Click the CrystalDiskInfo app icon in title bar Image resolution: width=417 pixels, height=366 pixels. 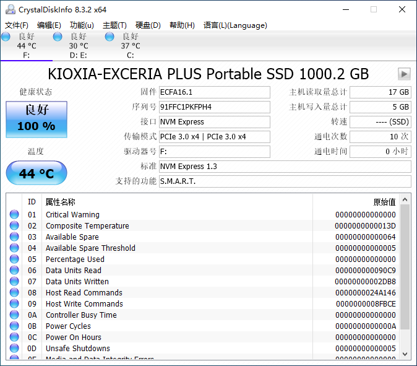click(x=11, y=9)
